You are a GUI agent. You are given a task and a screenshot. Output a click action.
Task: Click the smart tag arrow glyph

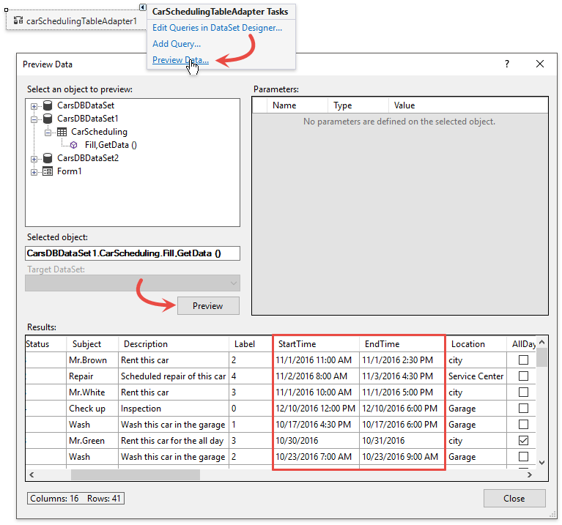(143, 7)
